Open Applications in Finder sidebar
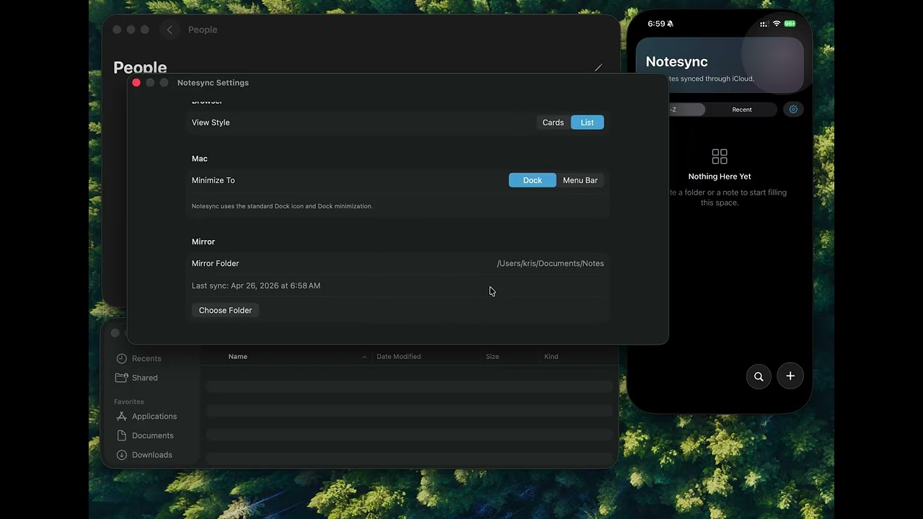923x519 pixels. tap(154, 417)
